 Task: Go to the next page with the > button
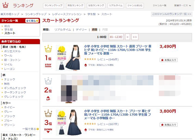coord(128,37)
